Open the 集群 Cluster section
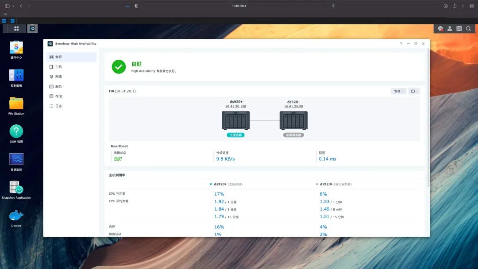Viewport: 478px width, 269px height. coord(71,57)
